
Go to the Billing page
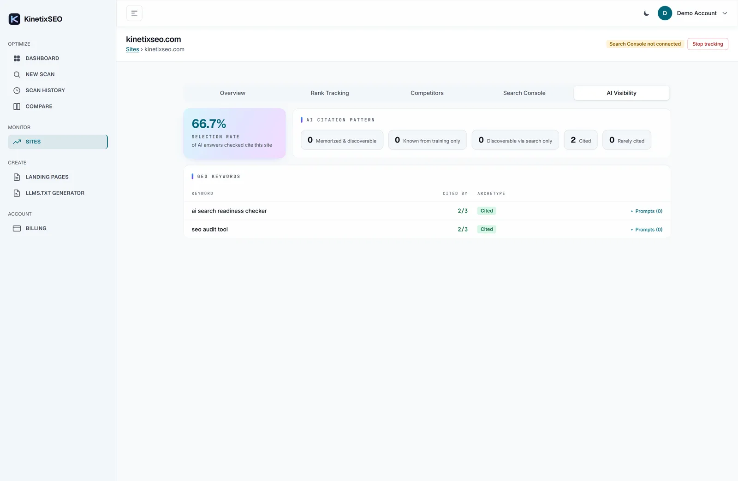point(58,228)
